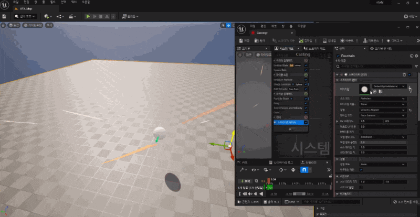420x217 pixels.
Task: Toggle the Drag module checkbox
Action: pos(306,103)
